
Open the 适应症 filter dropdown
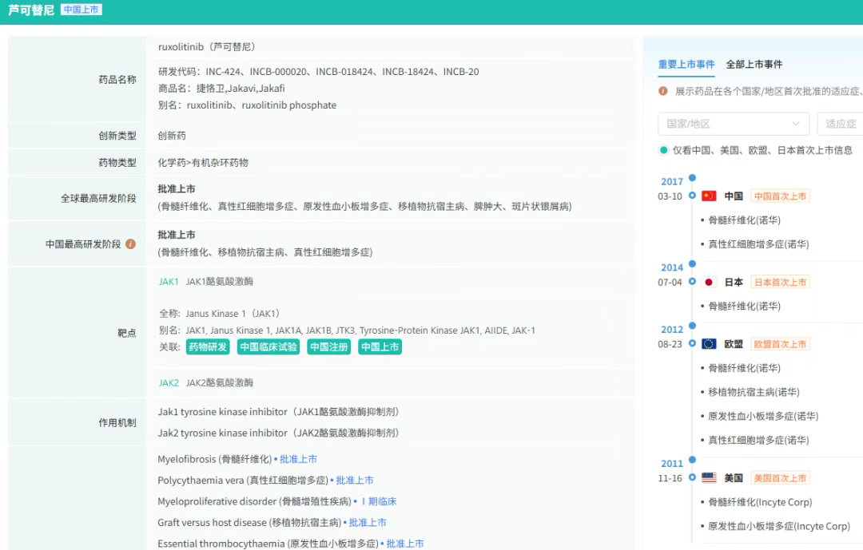pos(841,124)
